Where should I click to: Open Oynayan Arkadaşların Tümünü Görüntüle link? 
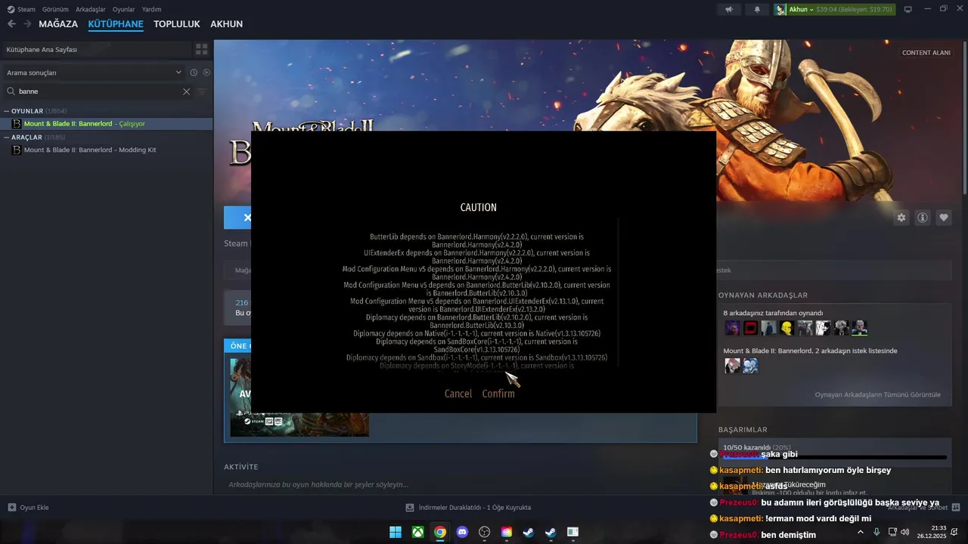pyautogui.click(x=878, y=394)
